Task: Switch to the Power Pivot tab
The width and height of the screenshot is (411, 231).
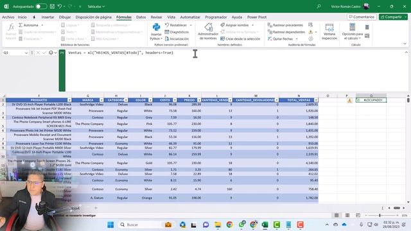Action: (257, 17)
